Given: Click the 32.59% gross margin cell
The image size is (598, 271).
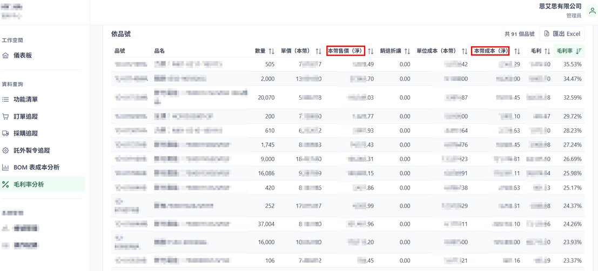Looking at the screenshot, I should [x=573, y=98].
